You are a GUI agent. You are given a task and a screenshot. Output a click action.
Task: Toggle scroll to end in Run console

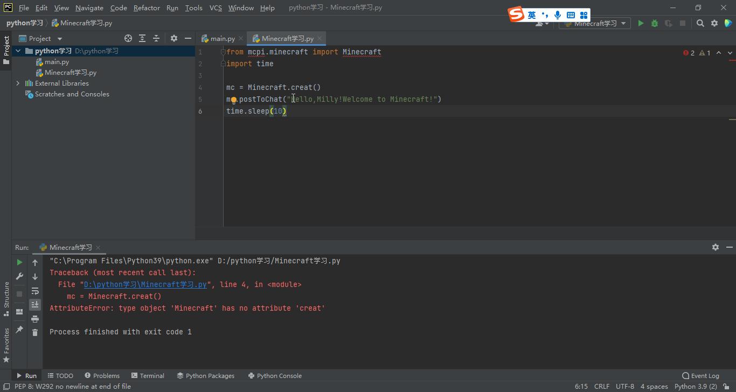click(35, 305)
